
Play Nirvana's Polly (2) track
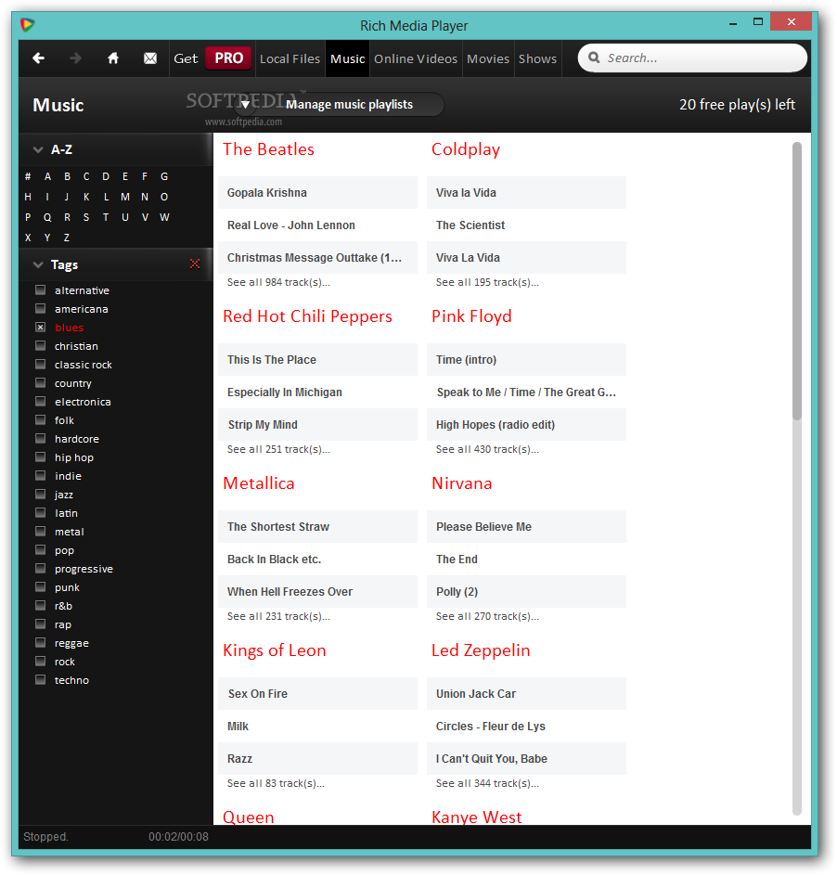click(526, 591)
